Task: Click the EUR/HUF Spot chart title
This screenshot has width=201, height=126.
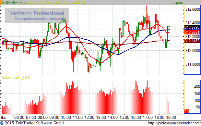Action: click(14, 3)
